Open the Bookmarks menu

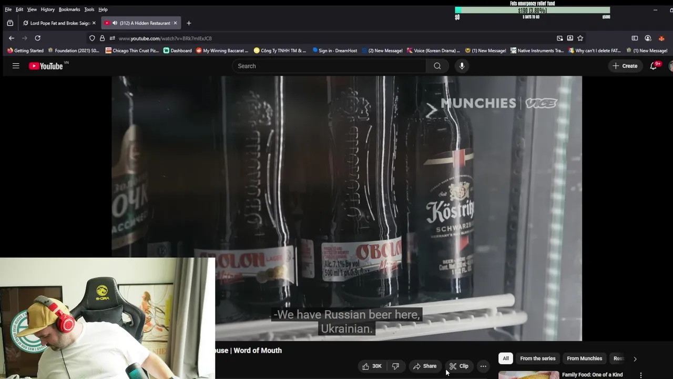[69, 9]
